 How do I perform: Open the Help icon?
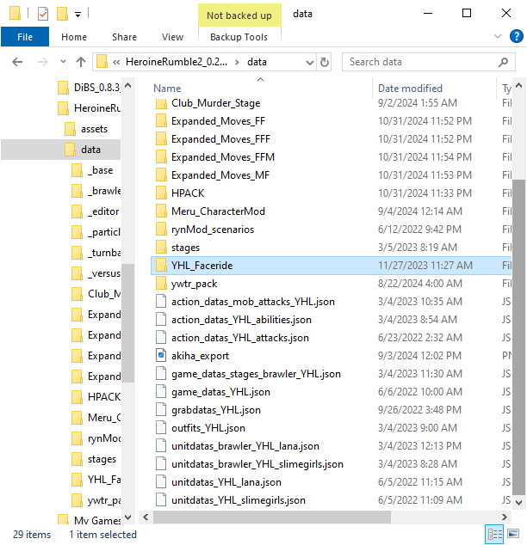(x=516, y=36)
